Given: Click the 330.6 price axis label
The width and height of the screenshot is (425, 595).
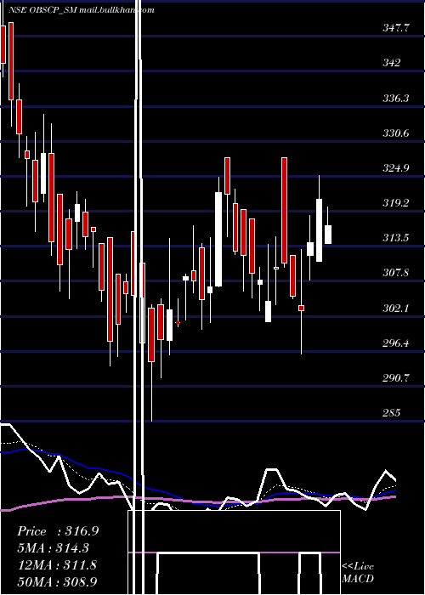Looking at the screenshot, I should pos(396,133).
